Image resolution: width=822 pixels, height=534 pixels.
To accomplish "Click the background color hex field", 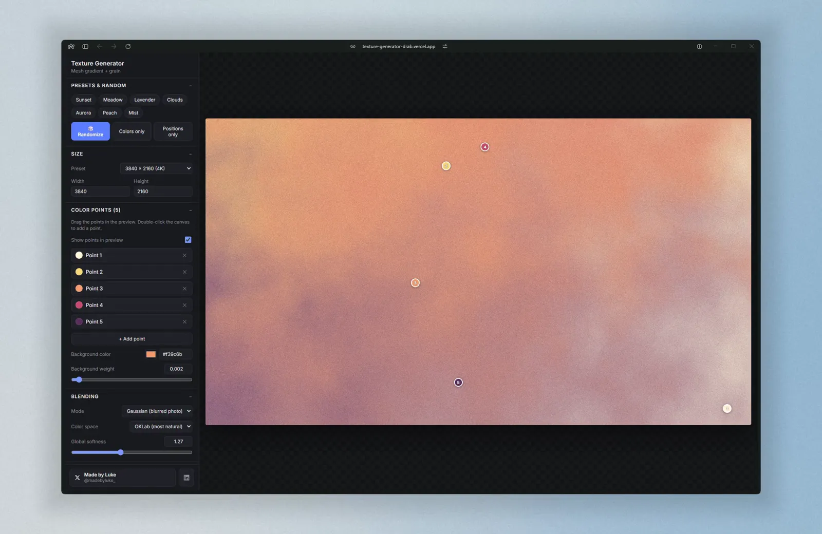I will 175,354.
